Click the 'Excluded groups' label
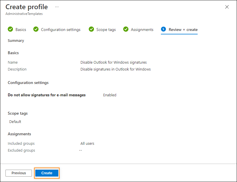This screenshot has height=182, width=237. pyautogui.click(x=22, y=150)
